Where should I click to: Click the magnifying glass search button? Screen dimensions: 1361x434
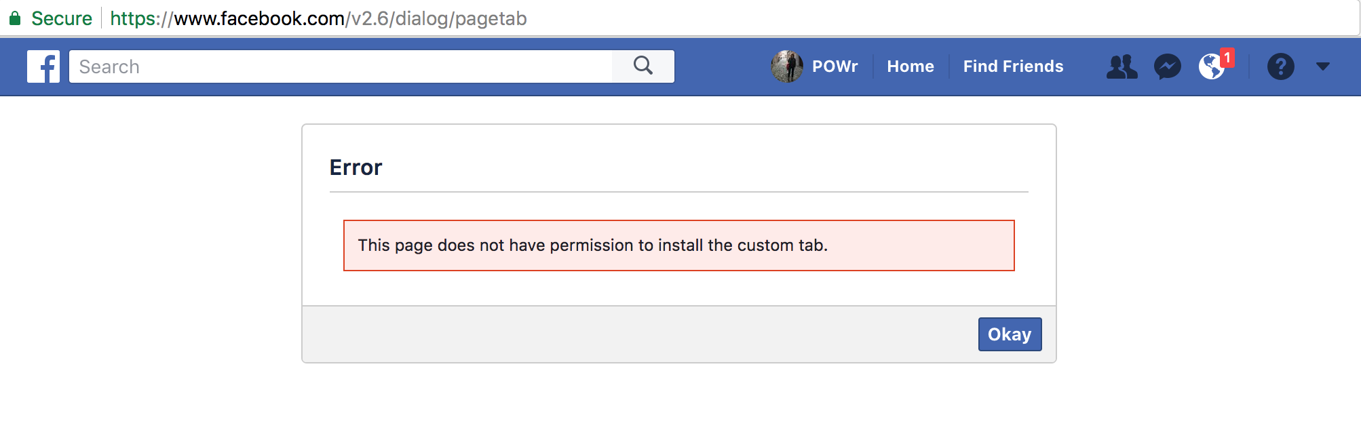pyautogui.click(x=643, y=66)
